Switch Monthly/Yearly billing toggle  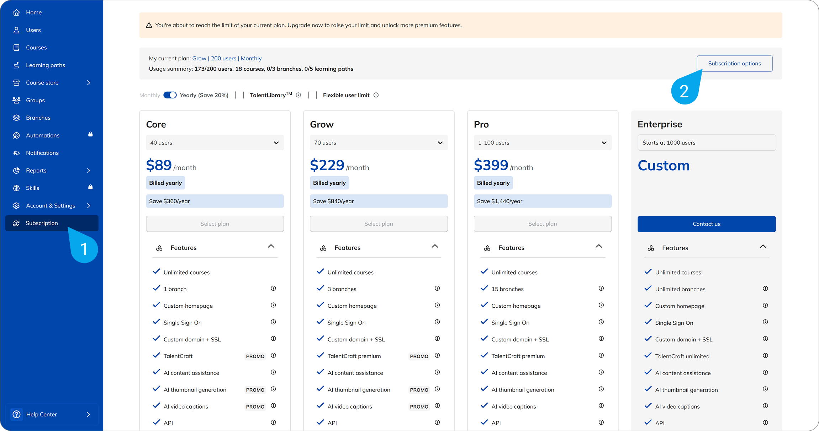(170, 95)
